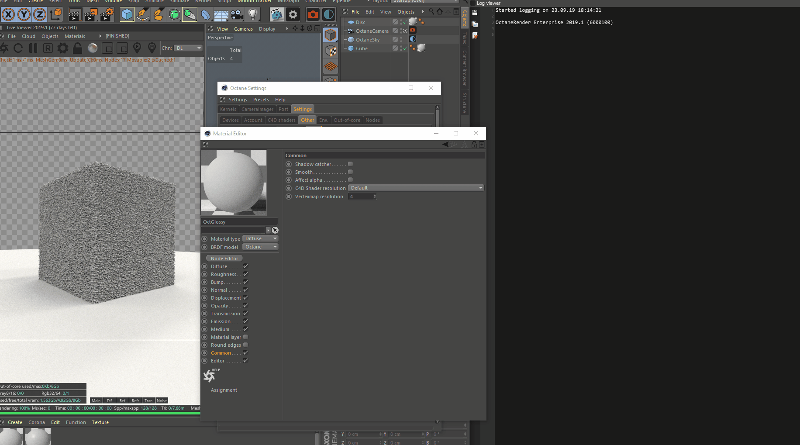Click the clear log icon
The height and width of the screenshot is (445, 800).
click(475, 35)
